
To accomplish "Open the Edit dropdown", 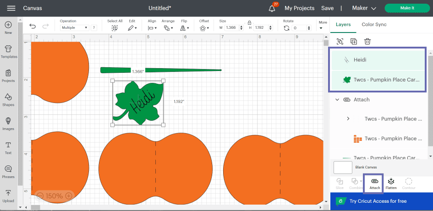I will [132, 28].
